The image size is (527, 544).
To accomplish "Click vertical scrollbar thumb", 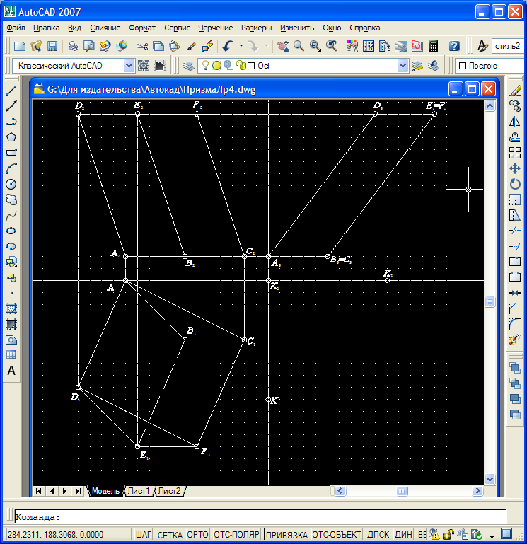I will tap(490, 301).
